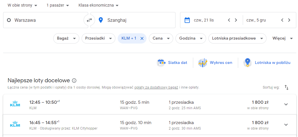
Task: Advance return date past 5 gru
Action: pyautogui.click(x=289, y=20)
